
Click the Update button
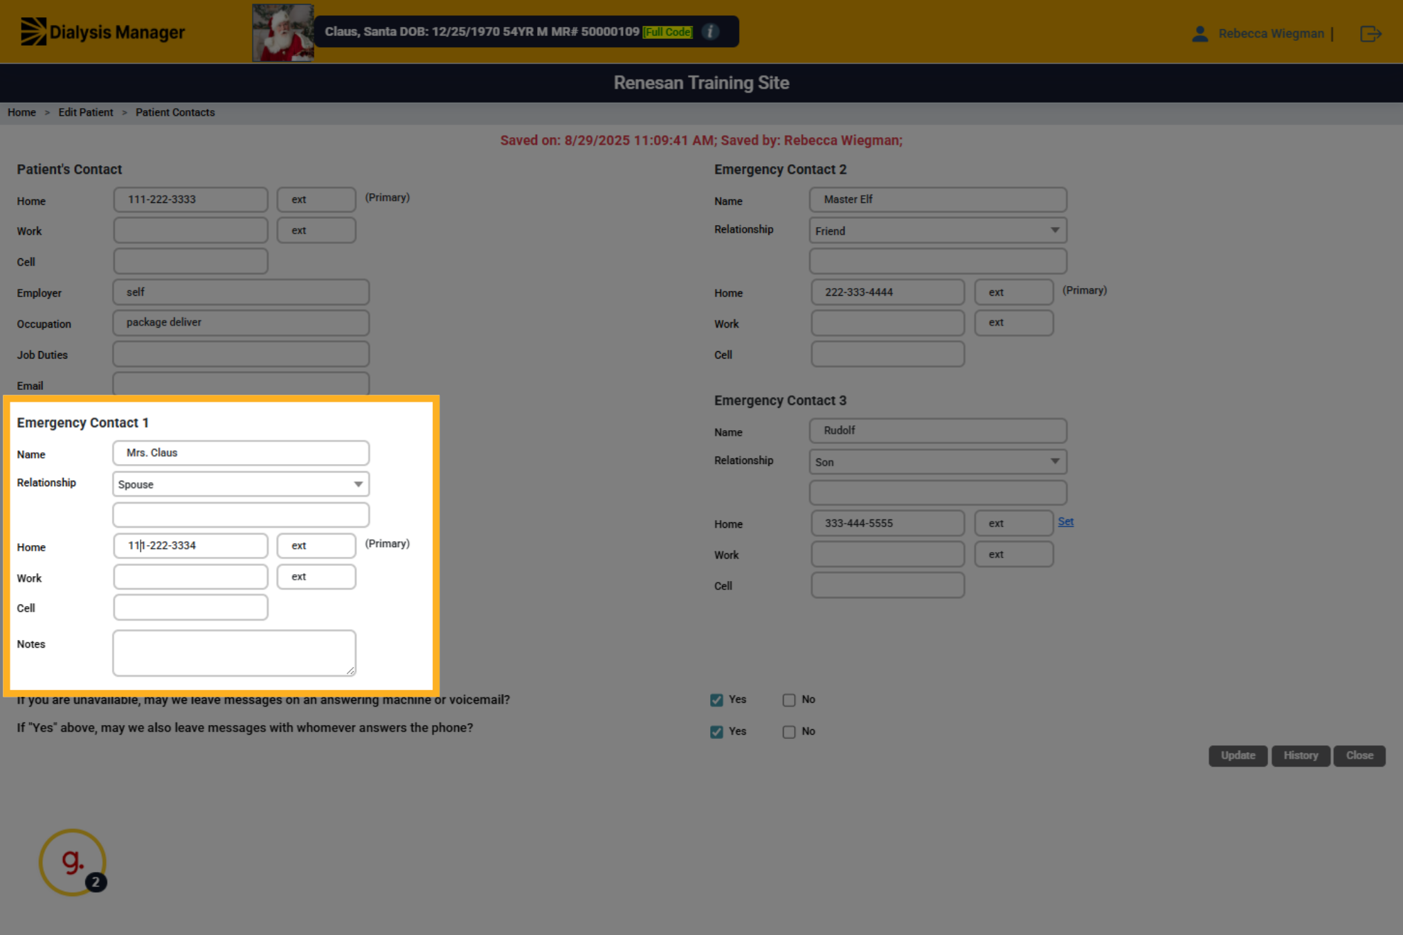coord(1238,756)
